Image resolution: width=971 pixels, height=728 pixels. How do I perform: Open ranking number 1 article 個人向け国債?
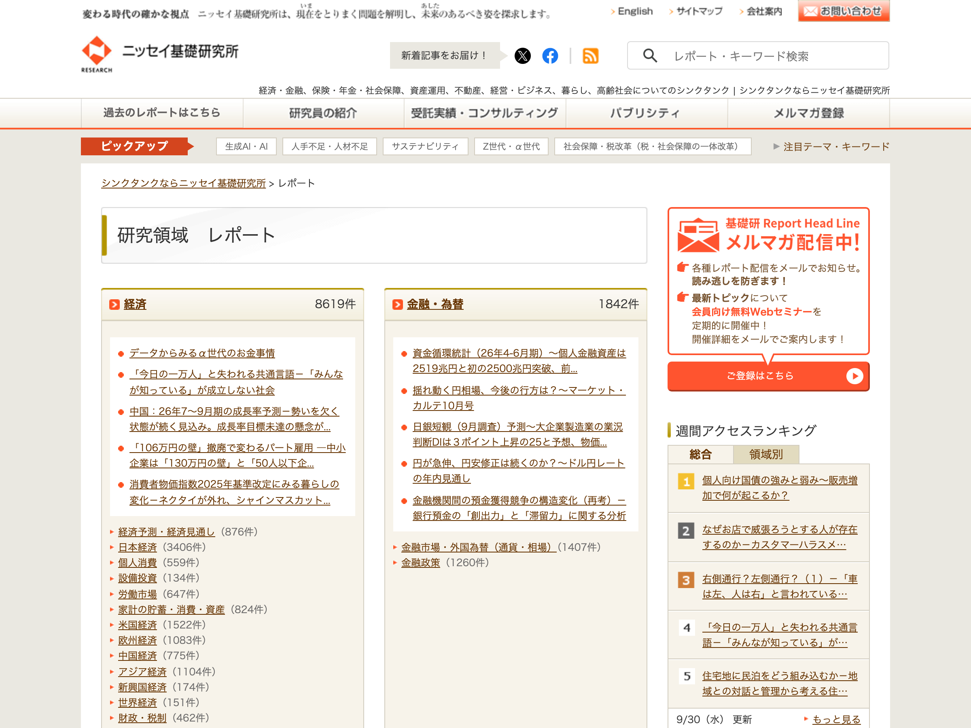click(x=780, y=488)
